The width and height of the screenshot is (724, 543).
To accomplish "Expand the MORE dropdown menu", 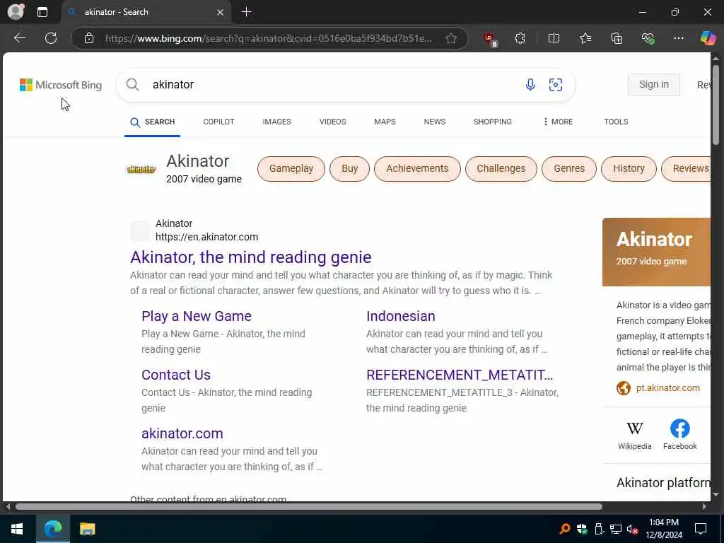I will pyautogui.click(x=558, y=122).
